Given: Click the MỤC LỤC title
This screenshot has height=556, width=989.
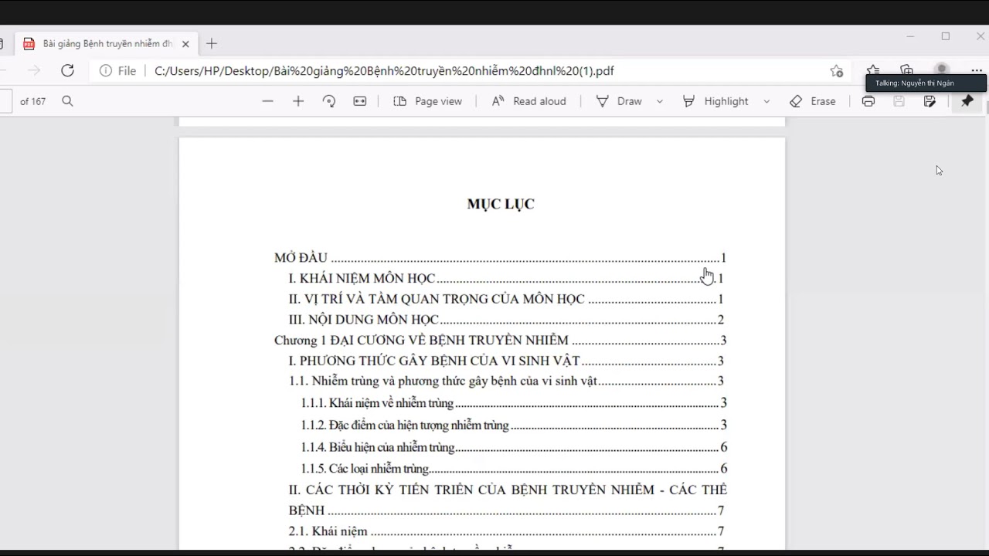Looking at the screenshot, I should pyautogui.click(x=501, y=204).
